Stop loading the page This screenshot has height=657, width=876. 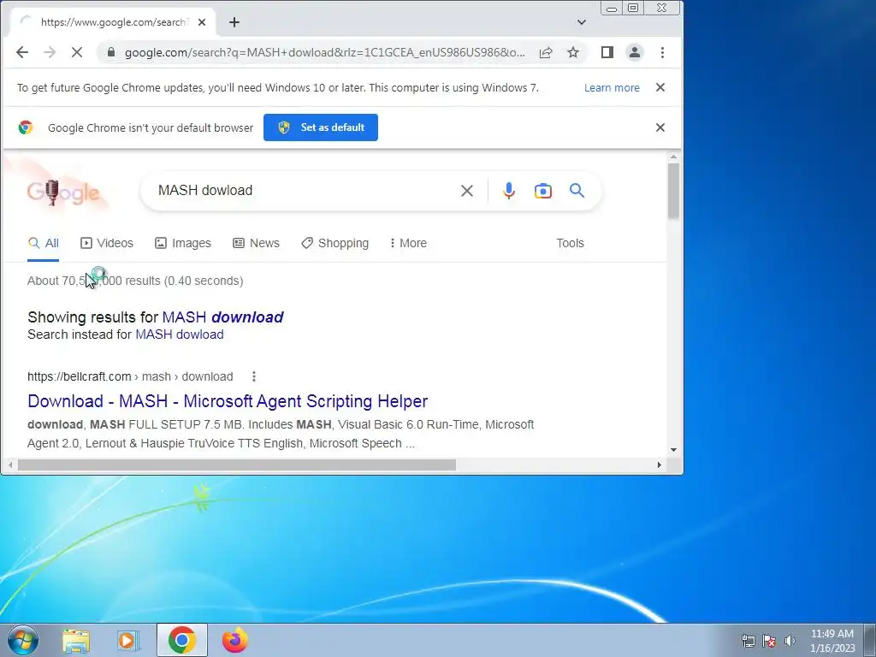pyautogui.click(x=77, y=52)
